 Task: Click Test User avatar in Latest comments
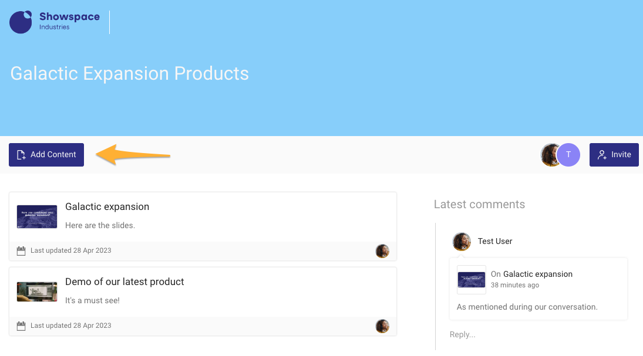click(462, 241)
